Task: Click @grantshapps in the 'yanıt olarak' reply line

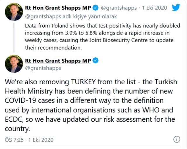Action: click(43, 16)
